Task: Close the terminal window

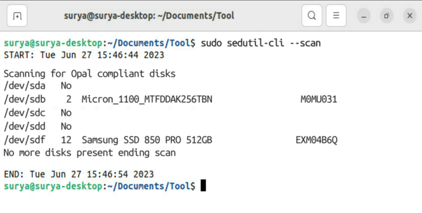Action: 410,16
